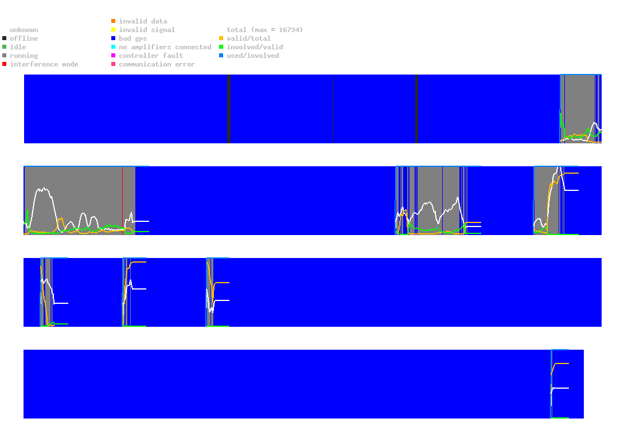
Task: Select the gray running legend swatch
Action: [5, 56]
